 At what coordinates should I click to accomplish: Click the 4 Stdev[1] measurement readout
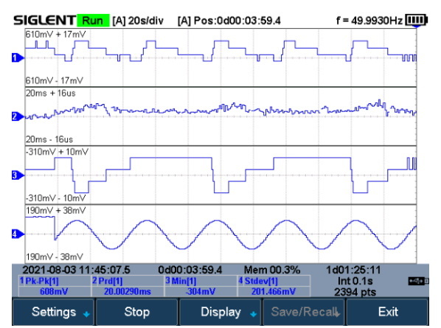(274, 286)
